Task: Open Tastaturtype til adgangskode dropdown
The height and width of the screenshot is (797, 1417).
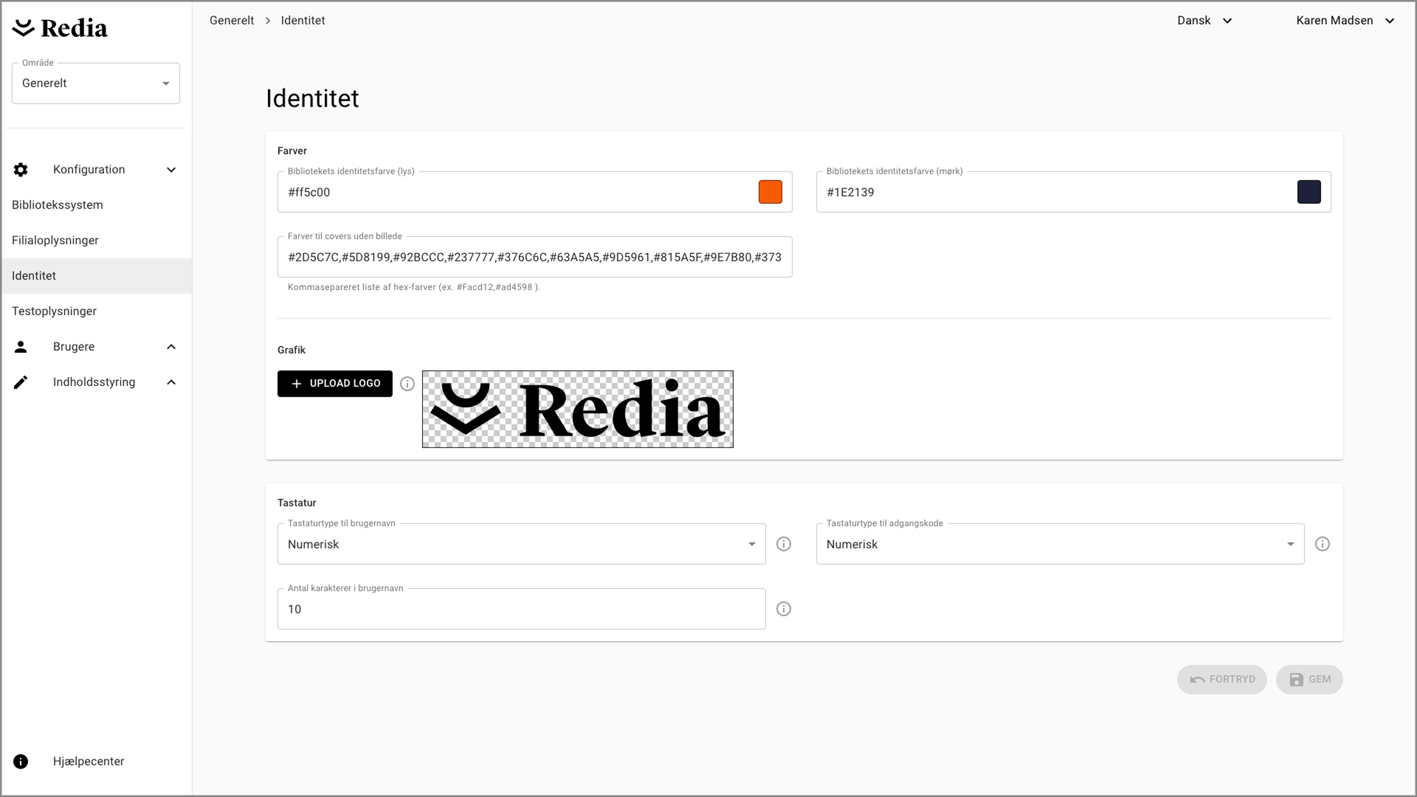Action: click(x=1059, y=544)
